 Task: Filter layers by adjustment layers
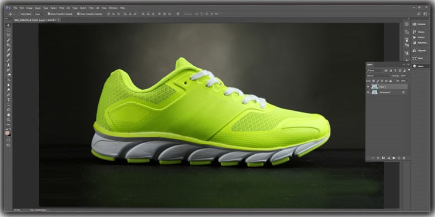[x=391, y=70]
